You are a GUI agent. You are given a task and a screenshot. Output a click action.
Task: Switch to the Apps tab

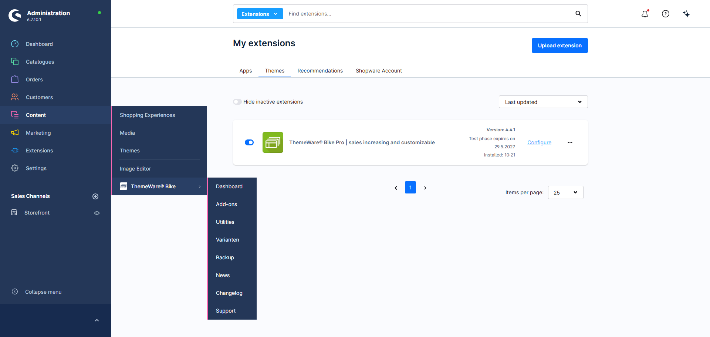click(x=246, y=71)
